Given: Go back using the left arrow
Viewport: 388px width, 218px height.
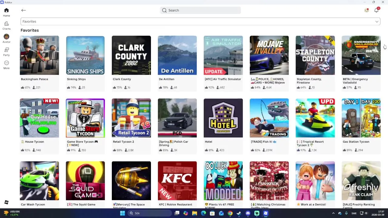Looking at the screenshot, I should [x=24, y=10].
